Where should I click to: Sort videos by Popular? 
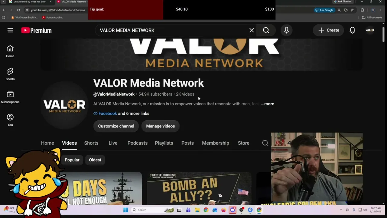72,160
